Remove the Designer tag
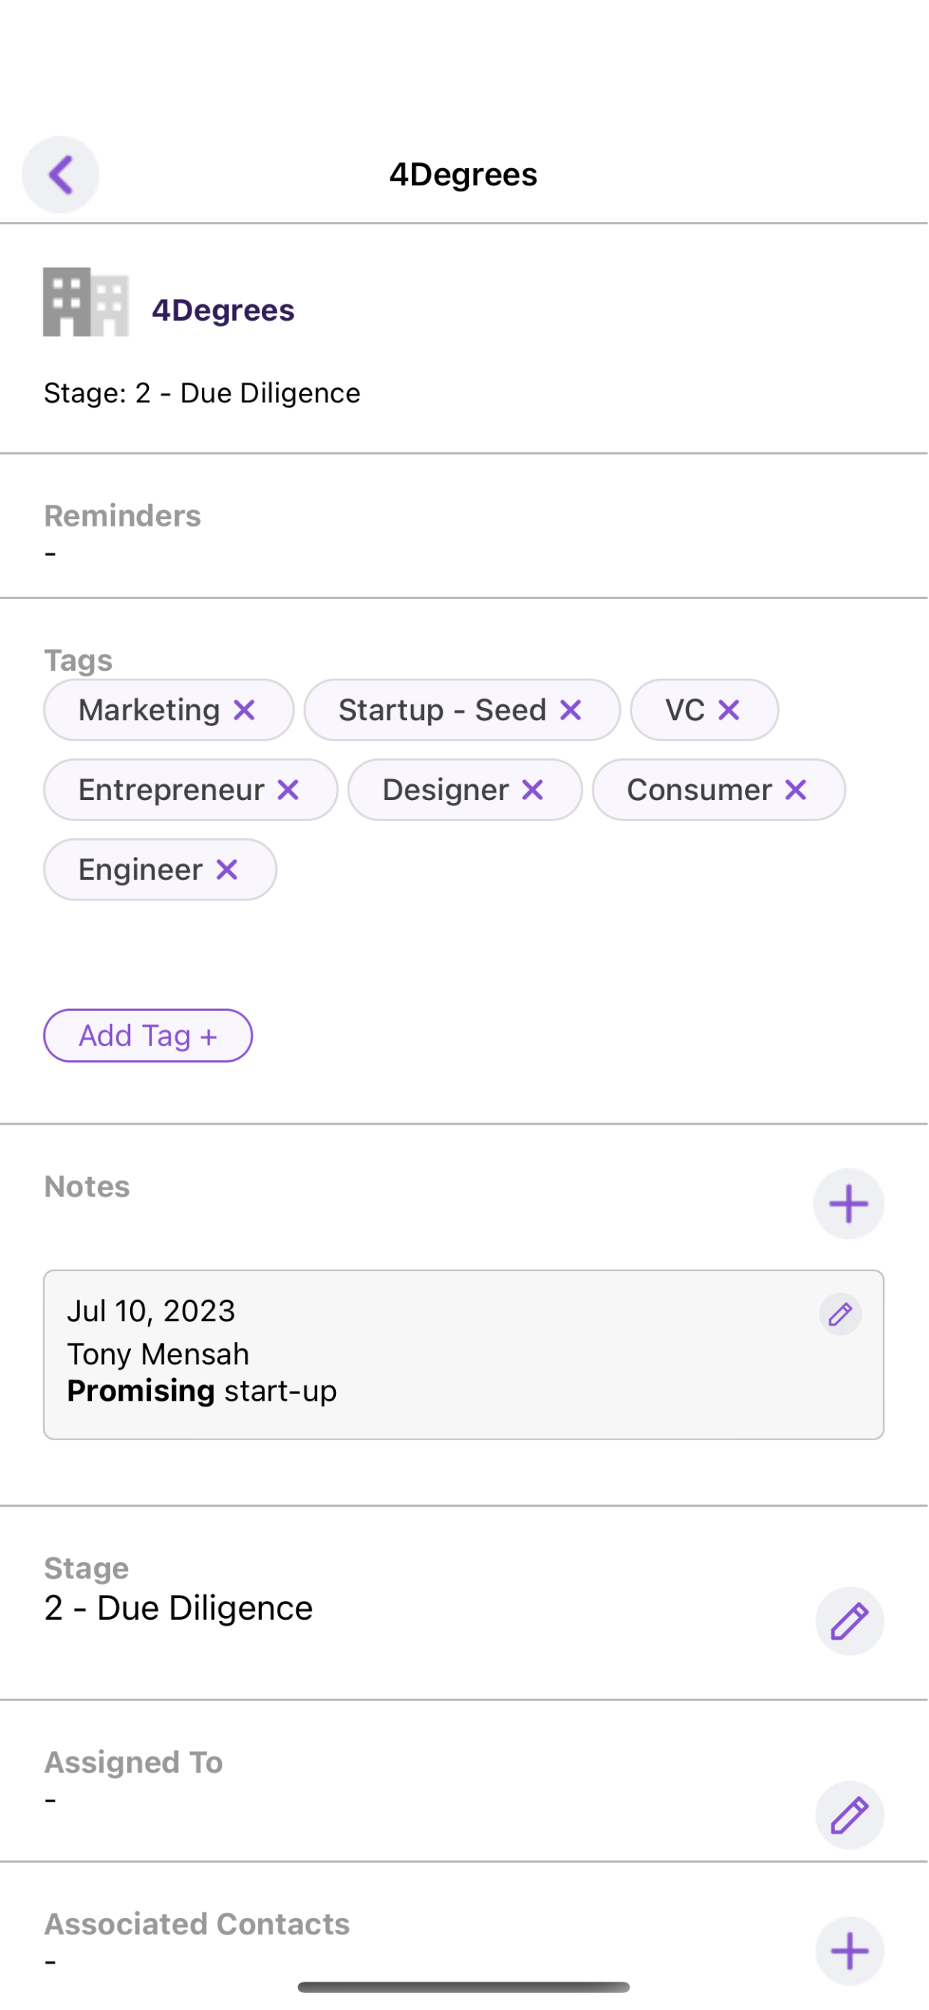The image size is (929, 2010). click(533, 790)
